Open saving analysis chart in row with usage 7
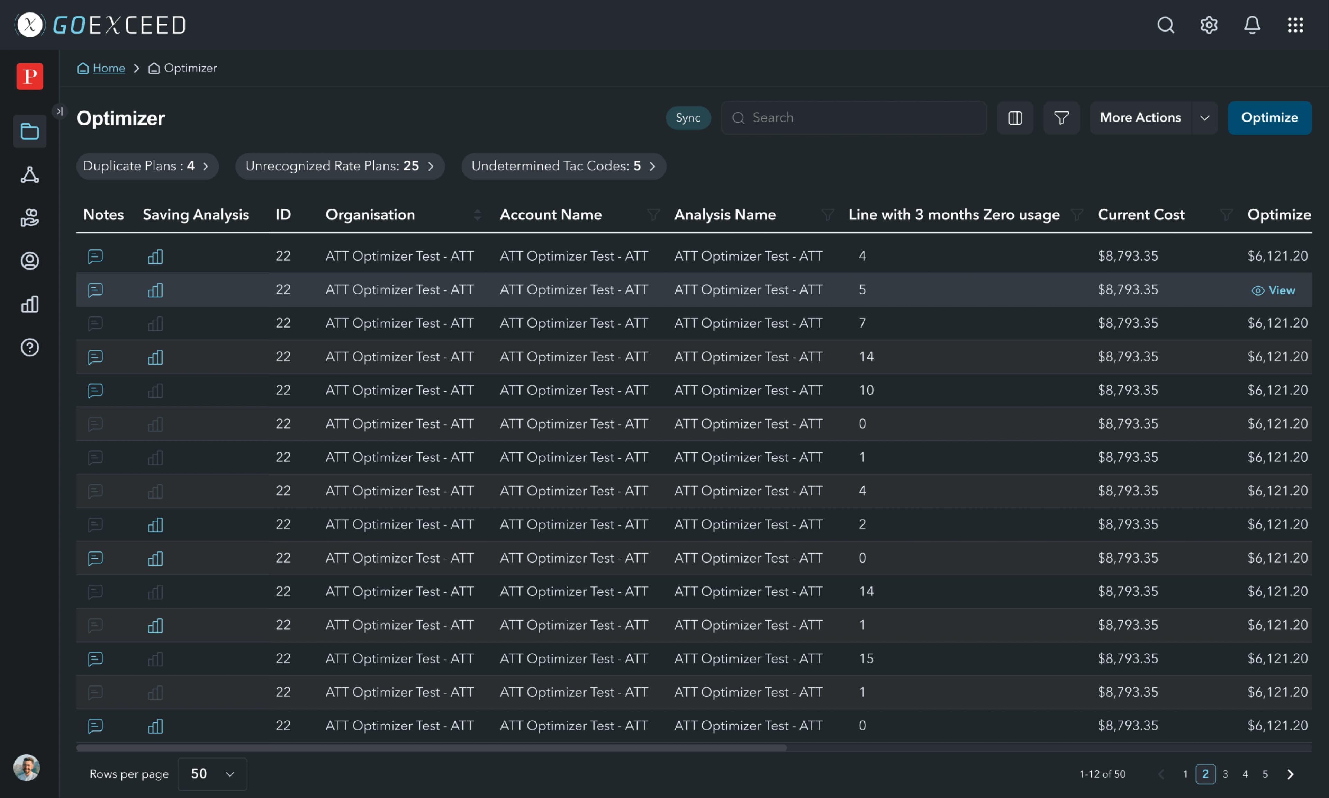1329x798 pixels. (x=155, y=324)
